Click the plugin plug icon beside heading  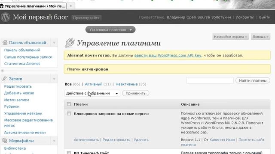tap(70, 43)
